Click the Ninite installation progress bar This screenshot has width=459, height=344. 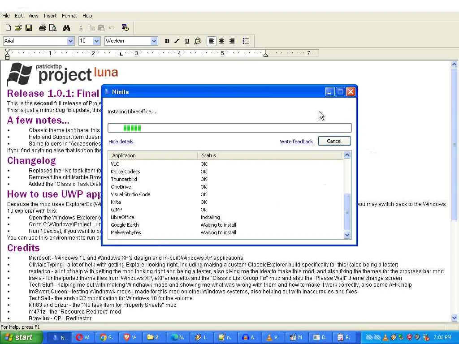tap(229, 128)
